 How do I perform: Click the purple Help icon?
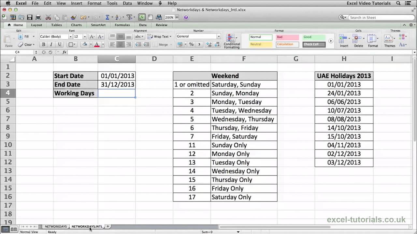[x=186, y=18]
